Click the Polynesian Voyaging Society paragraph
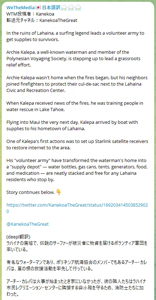Image resolution: width=156 pixels, height=300 pixels. (x=73, y=58)
